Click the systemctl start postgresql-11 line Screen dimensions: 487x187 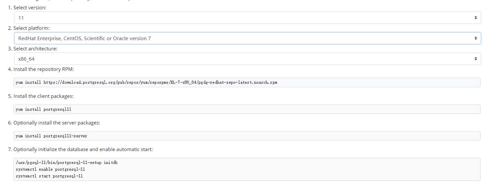click(49, 176)
